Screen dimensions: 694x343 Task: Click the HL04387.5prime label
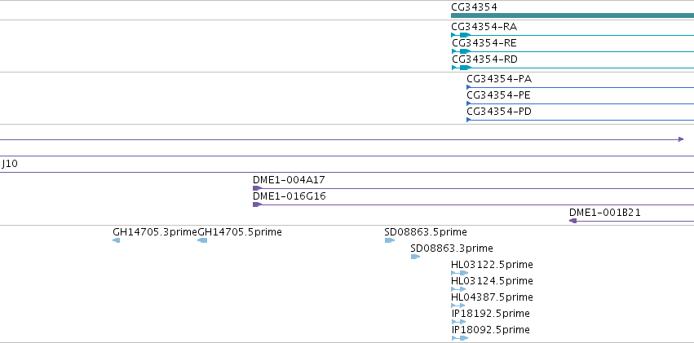(x=493, y=297)
